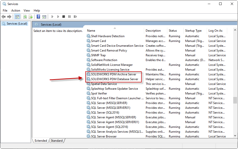Click scrollbar up arrow in services list
Screen dimensions: 238x149
click(235, 30)
